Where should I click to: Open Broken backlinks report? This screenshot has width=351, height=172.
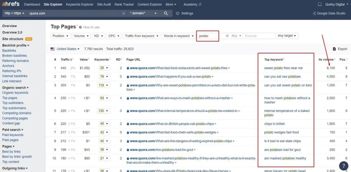point(14,56)
